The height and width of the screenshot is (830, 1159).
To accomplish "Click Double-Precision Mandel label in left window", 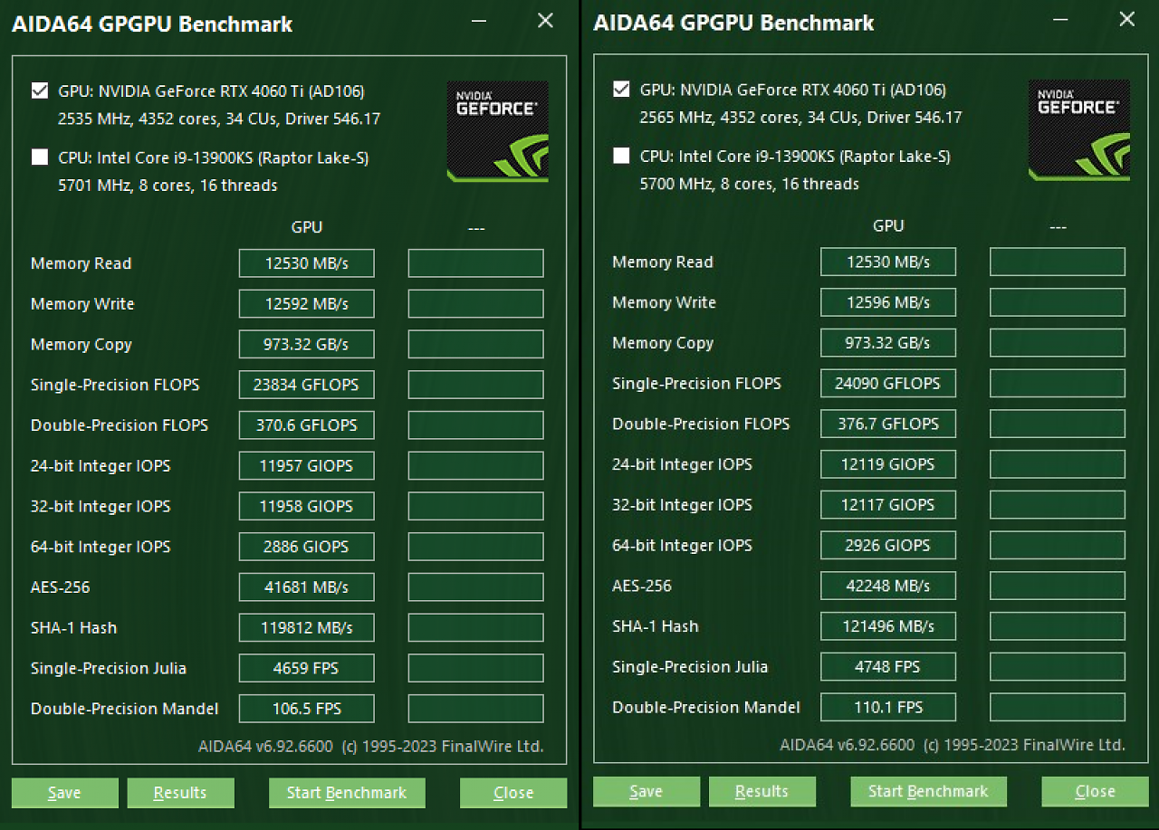I will [125, 709].
